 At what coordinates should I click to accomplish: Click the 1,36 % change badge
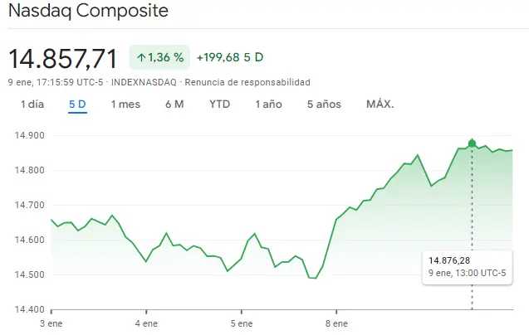tap(159, 57)
